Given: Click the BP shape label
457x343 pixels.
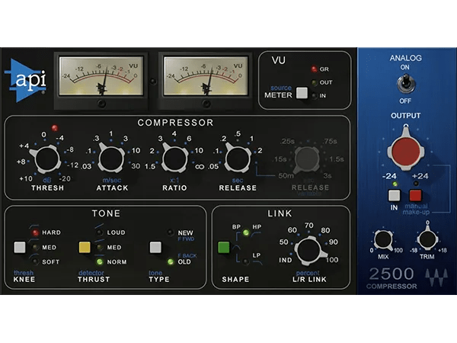Looking at the screenshot, I should point(236,226).
